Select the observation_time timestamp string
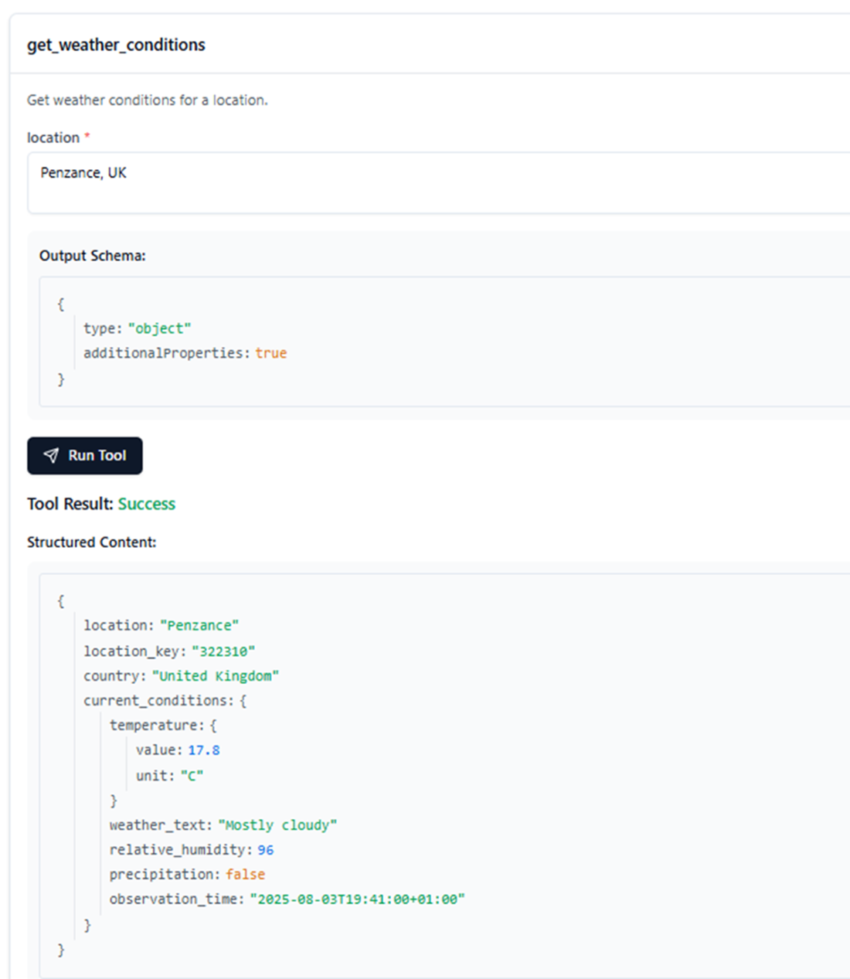The width and height of the screenshot is (850, 979). tap(357, 899)
